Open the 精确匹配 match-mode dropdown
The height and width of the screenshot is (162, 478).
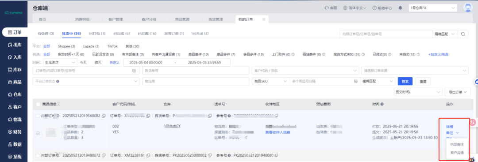[445, 34]
